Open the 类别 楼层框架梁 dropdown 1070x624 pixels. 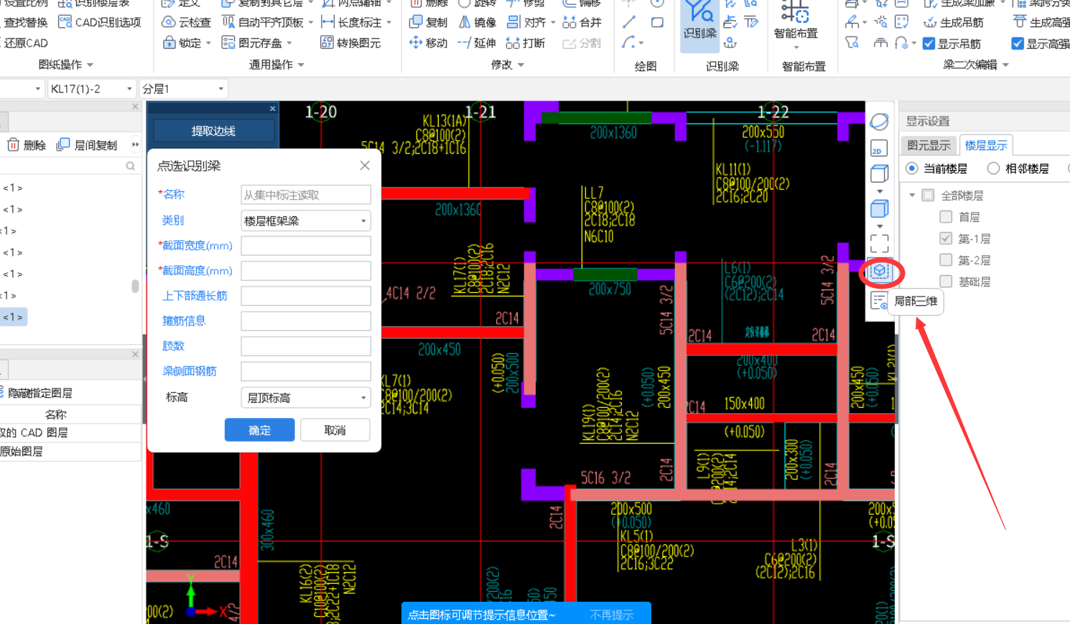click(305, 220)
